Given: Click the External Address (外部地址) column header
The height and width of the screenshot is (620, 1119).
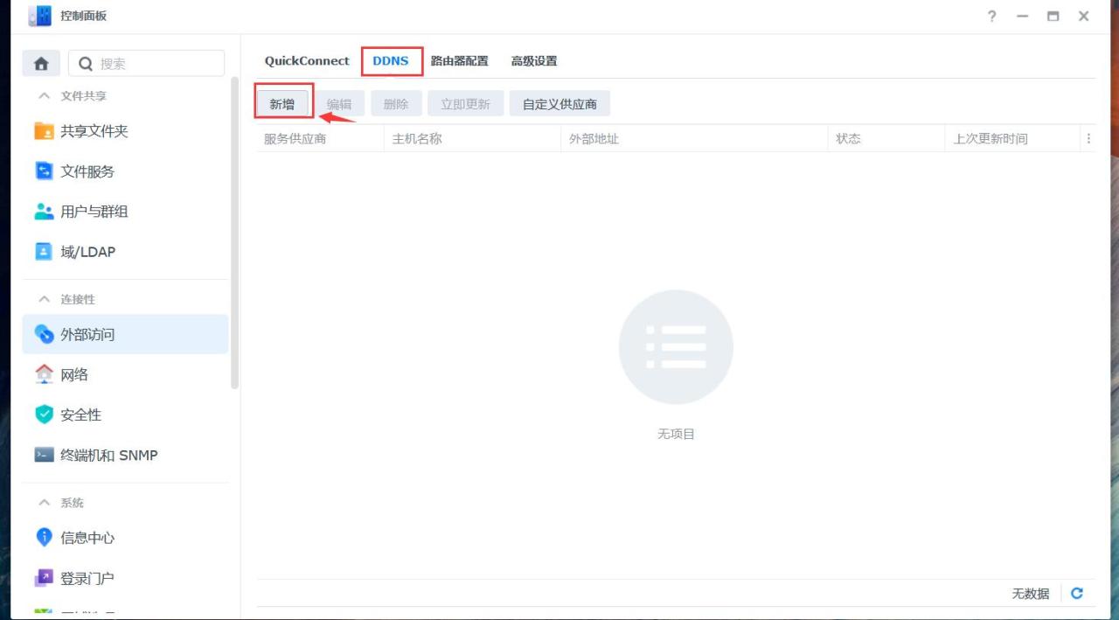Looking at the screenshot, I should click(x=694, y=138).
